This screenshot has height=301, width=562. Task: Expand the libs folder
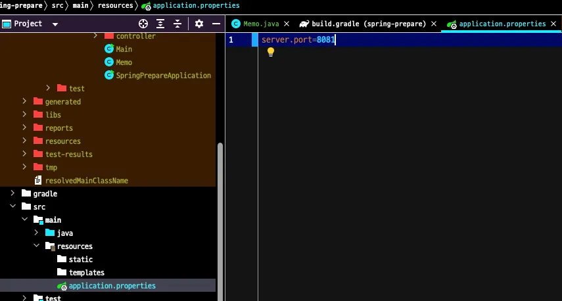[x=24, y=114]
